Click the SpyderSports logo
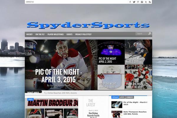Image resolution: width=177 pixels, height=118 pixels. pos(88,25)
